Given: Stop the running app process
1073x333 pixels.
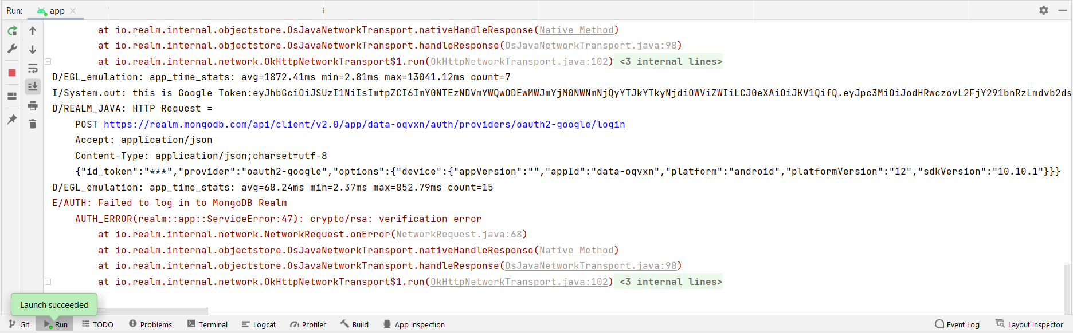Looking at the screenshot, I should [12, 73].
